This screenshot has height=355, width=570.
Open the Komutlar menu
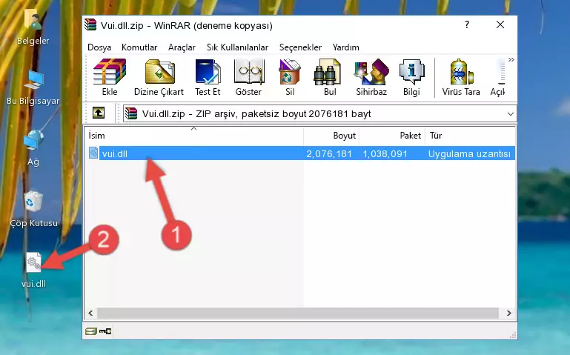(x=139, y=47)
